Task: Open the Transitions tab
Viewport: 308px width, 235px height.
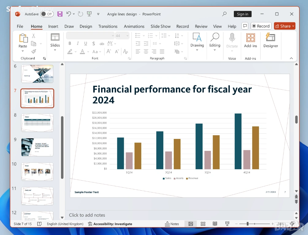Action: tap(108, 26)
